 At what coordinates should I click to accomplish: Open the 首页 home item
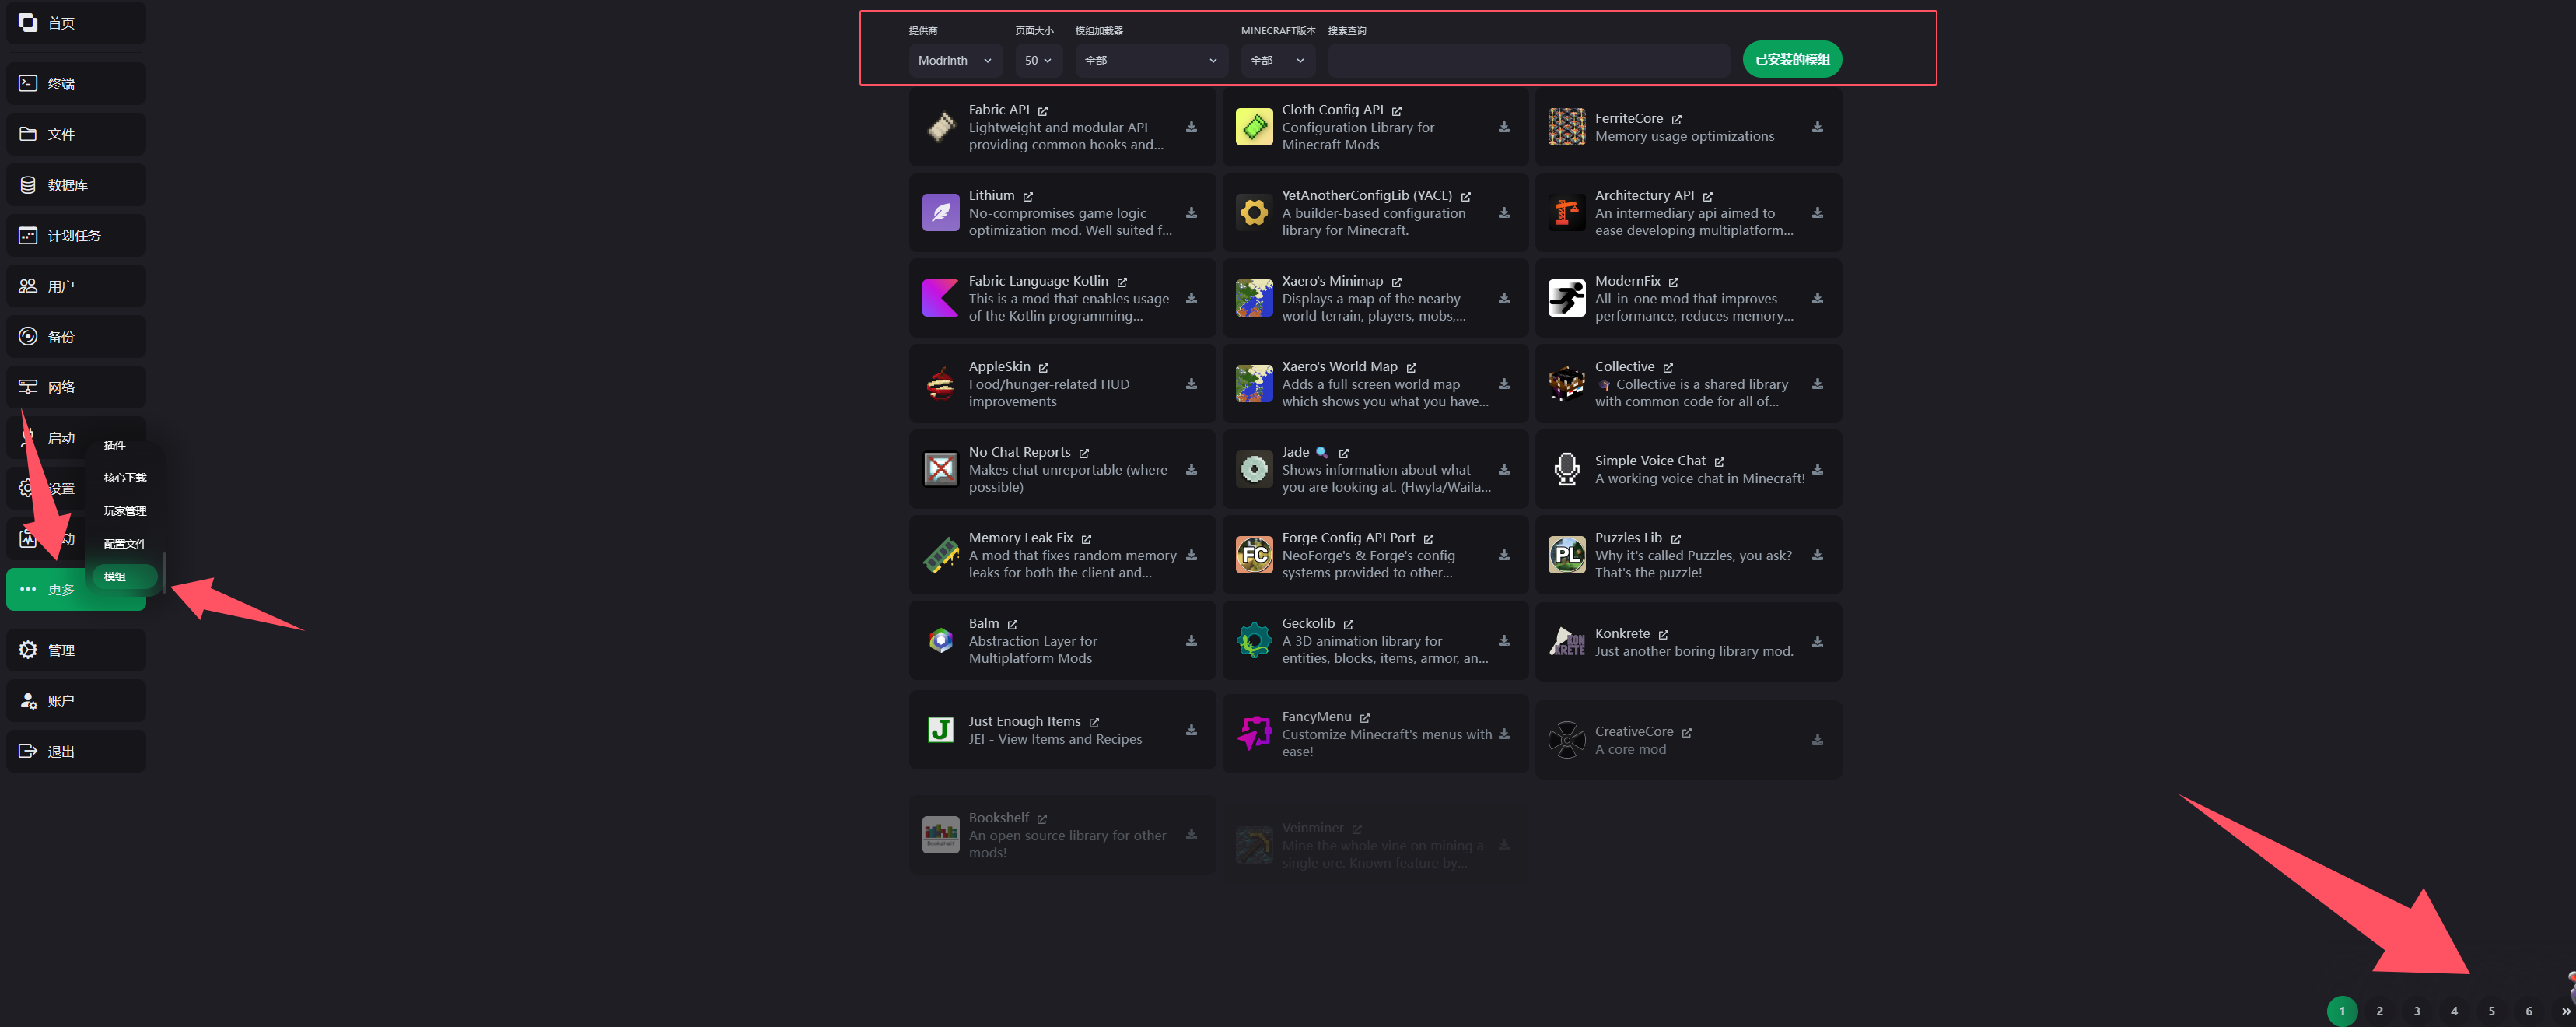pos(76,22)
